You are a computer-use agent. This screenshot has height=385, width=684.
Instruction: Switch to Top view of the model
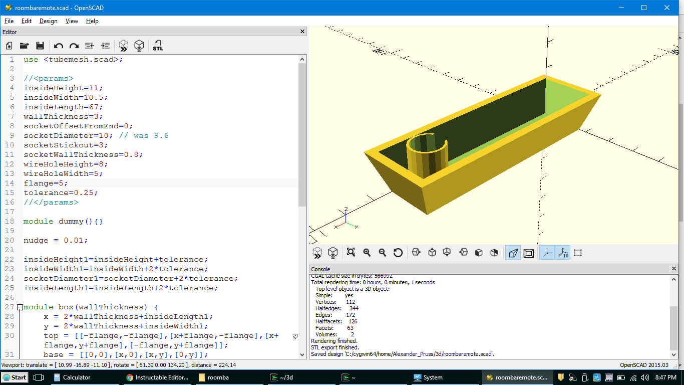(432, 253)
